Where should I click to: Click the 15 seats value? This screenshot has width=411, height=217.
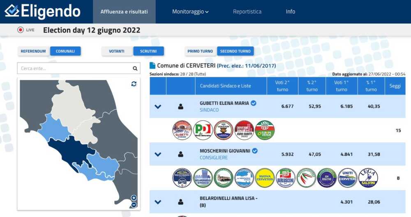(x=398, y=130)
